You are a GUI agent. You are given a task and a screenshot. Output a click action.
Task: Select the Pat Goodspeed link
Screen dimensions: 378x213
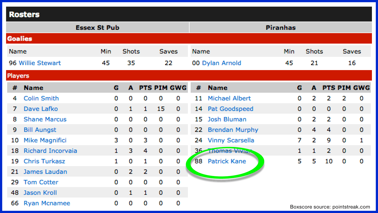tap(230, 109)
